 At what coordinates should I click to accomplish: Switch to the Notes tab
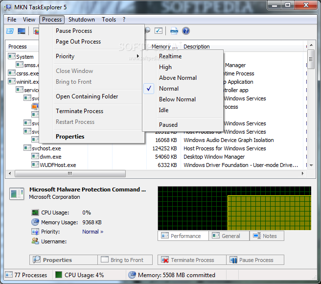click(267, 236)
